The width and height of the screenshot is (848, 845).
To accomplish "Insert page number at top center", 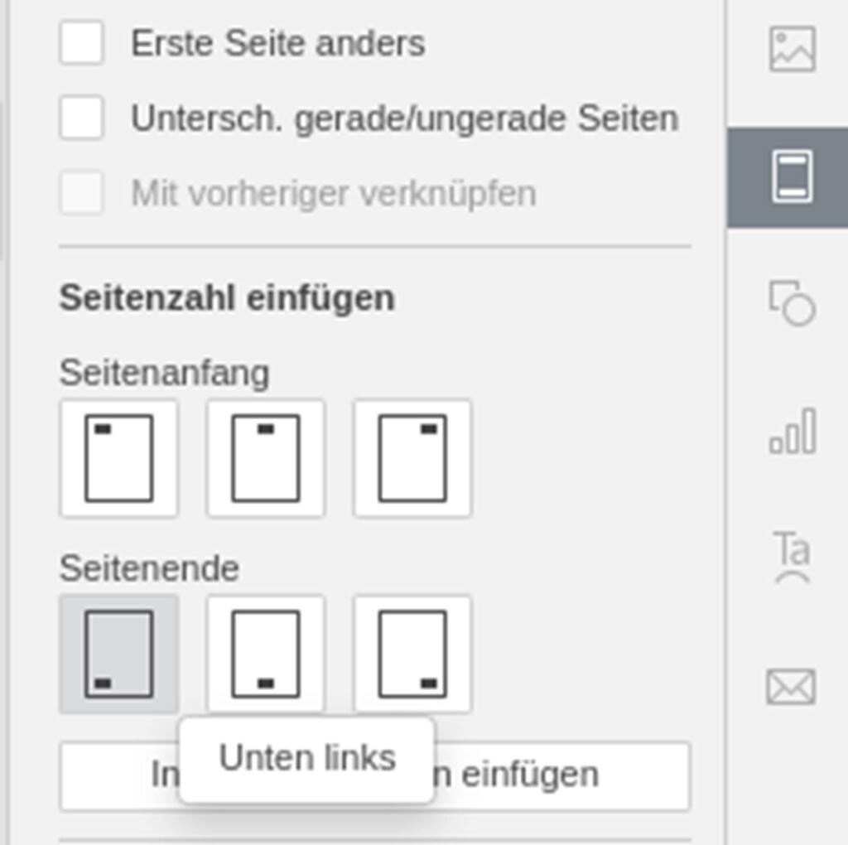I will click(x=266, y=459).
